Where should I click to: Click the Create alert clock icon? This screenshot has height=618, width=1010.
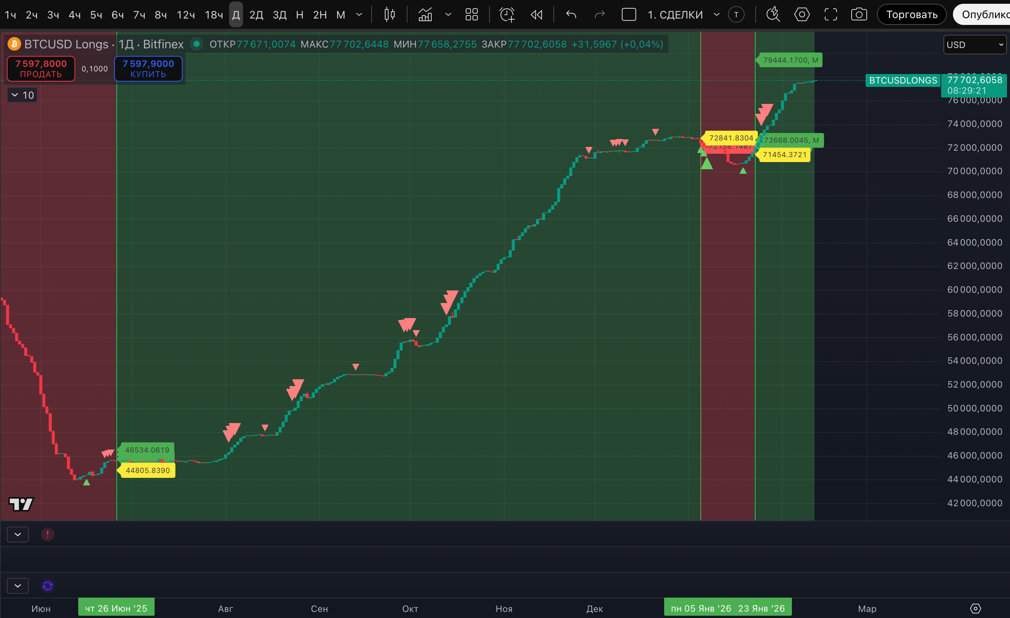[507, 15]
